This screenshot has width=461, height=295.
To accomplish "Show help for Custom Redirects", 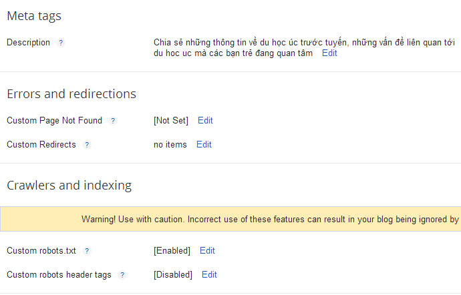I will point(86,145).
